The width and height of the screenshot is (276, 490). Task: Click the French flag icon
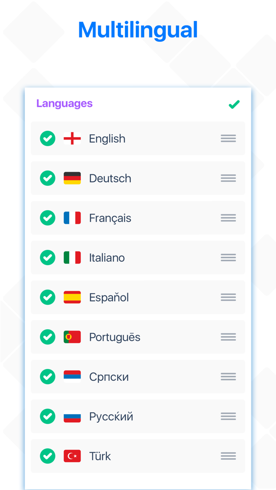tap(72, 218)
